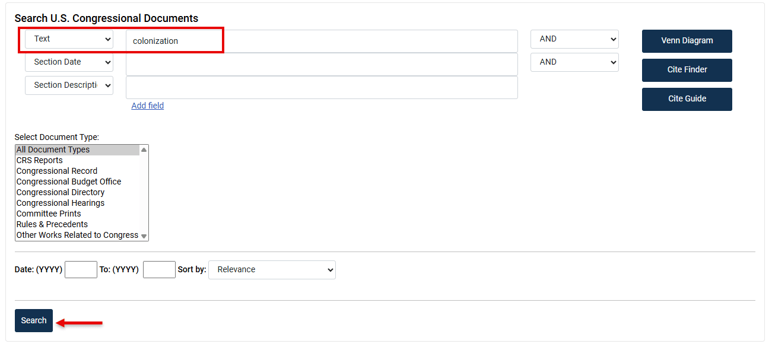Image resolution: width=772 pixels, height=347 pixels.
Task: Click the Date from year field
Action: pos(81,270)
